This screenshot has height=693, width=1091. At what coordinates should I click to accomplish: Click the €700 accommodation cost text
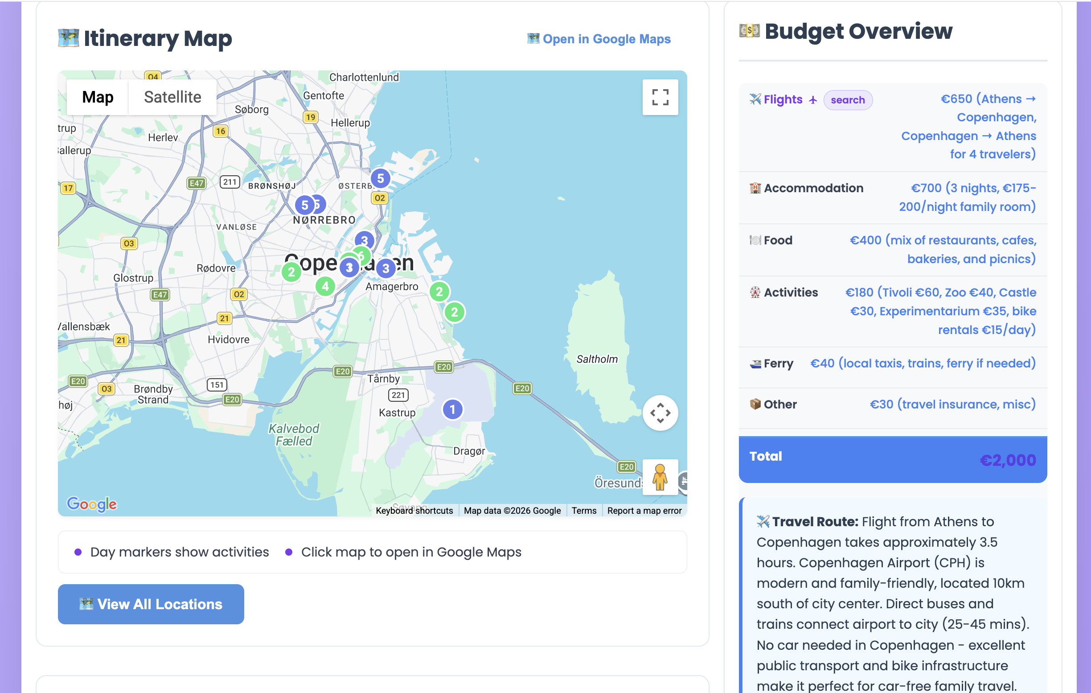point(968,197)
